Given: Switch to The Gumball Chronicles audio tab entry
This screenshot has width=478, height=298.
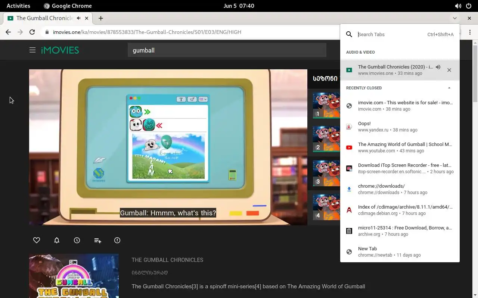Looking at the screenshot, I should pos(400,70).
